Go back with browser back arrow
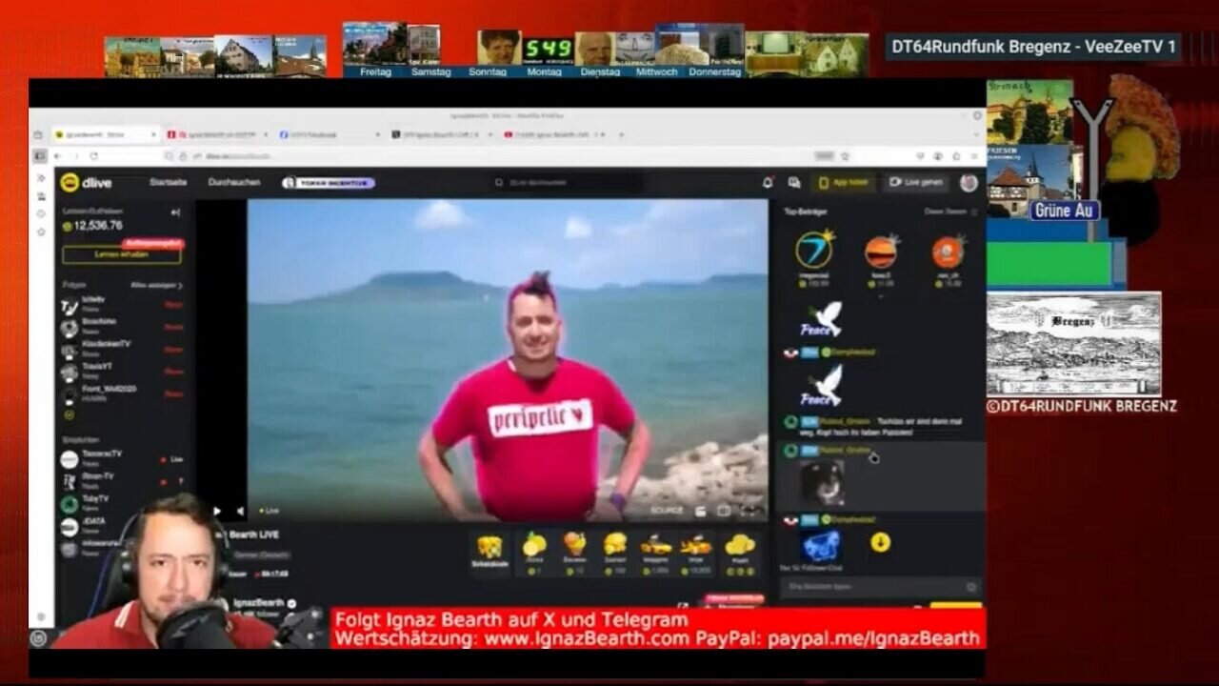 (x=55, y=156)
